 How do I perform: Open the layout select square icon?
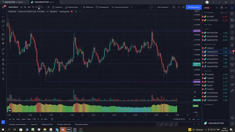[x=151, y=7]
